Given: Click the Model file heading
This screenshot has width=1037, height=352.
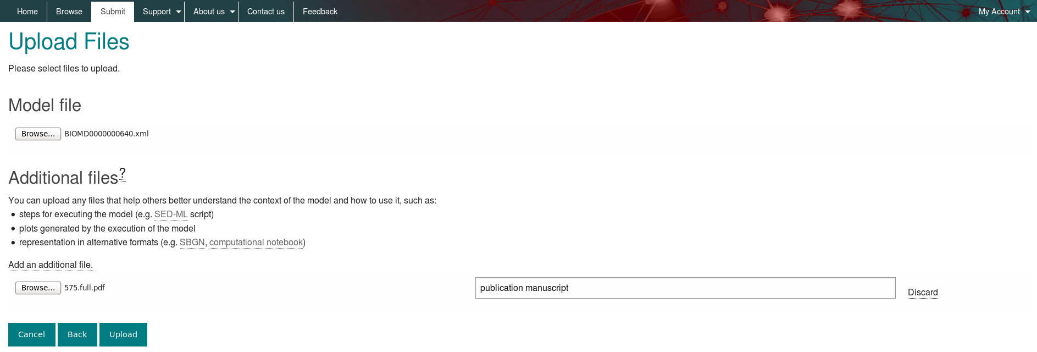Looking at the screenshot, I should (45, 105).
